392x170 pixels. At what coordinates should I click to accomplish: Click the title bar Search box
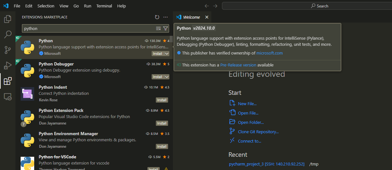(307, 6)
